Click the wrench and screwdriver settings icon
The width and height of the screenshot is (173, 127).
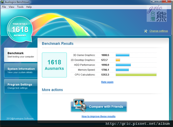(146, 31)
